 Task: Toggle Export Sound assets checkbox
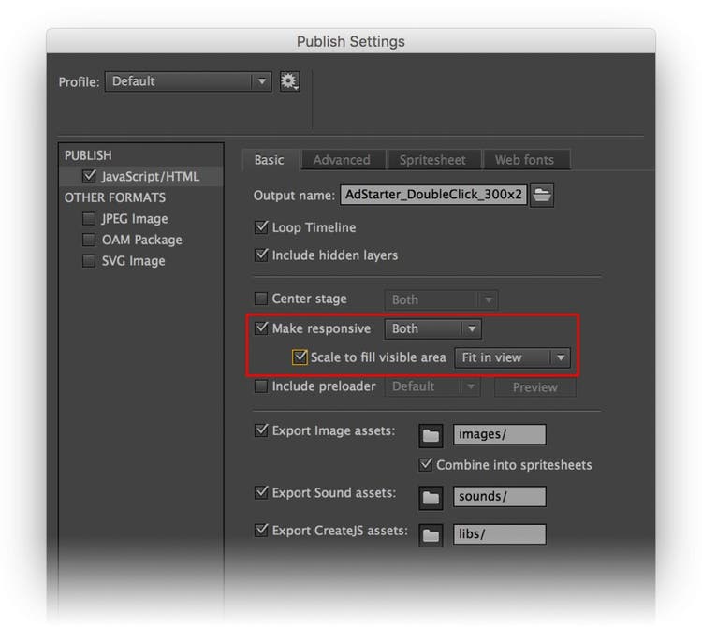click(261, 492)
